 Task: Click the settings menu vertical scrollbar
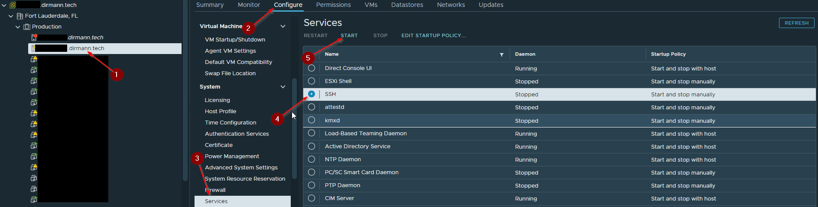295,128
